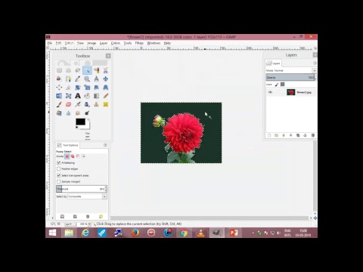Screen dimensions: 363x272
Task: Select the Rectangle Select tool
Action: pyautogui.click(x=59, y=70)
